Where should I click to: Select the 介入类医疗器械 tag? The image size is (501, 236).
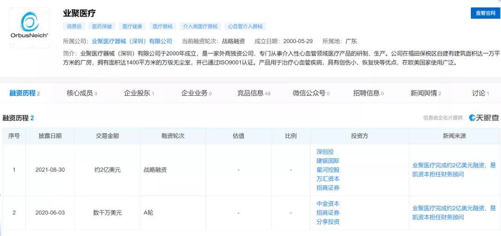[200, 26]
